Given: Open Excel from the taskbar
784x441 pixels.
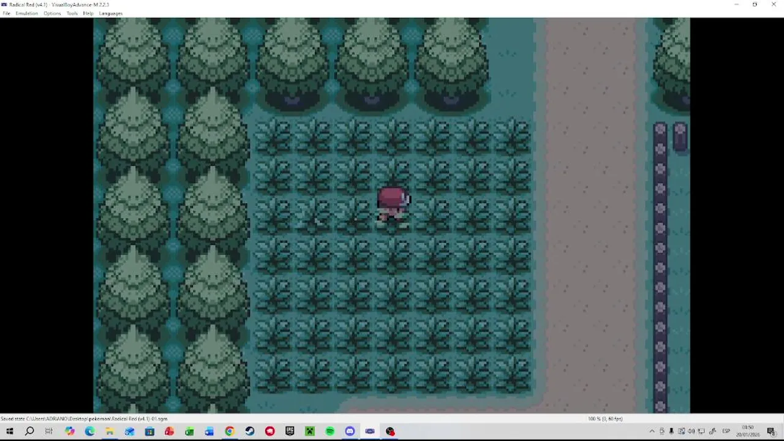Looking at the screenshot, I should pos(189,432).
